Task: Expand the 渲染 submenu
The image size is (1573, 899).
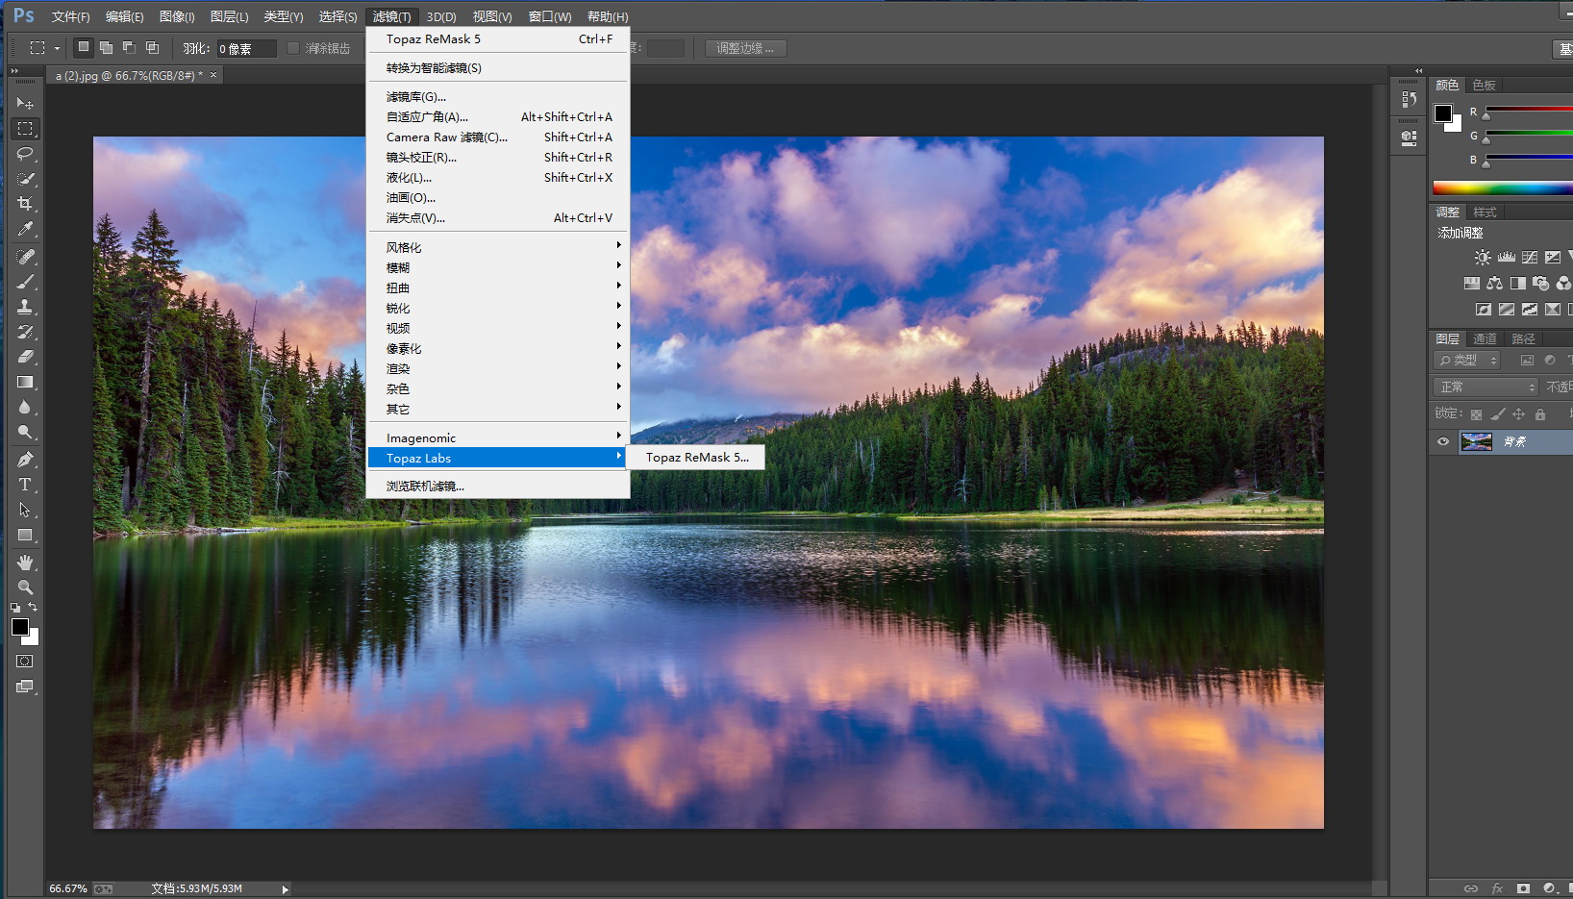Action: click(x=498, y=368)
